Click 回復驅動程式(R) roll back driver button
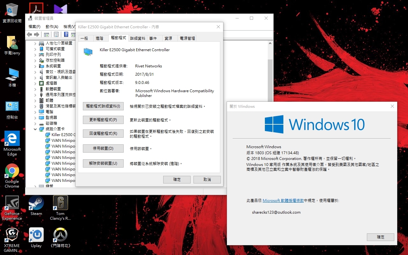 (x=103, y=134)
